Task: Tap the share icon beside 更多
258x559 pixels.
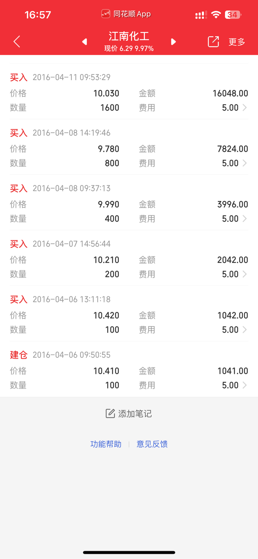Action: coord(213,42)
